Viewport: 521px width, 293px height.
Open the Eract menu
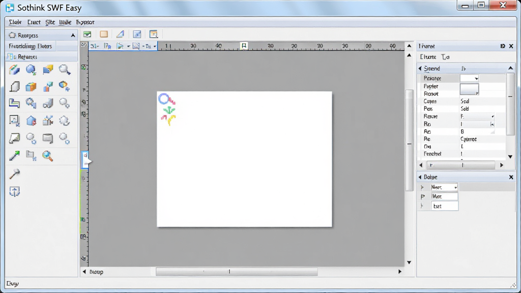point(34,22)
